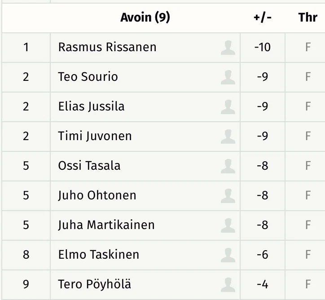Viewport: 325px width, 300px height.
Task: Click on Elias Jussila's name
Action: coord(91,106)
